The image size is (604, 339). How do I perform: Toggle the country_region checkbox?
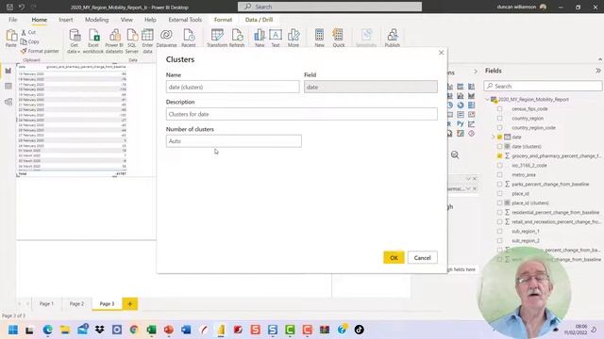[499, 119]
